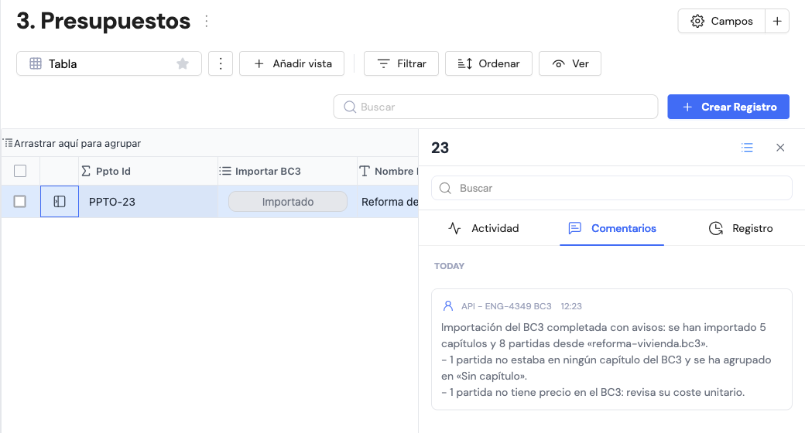
Task: Open the three-dot menu beside the Presupuestos title
Action: (207, 21)
